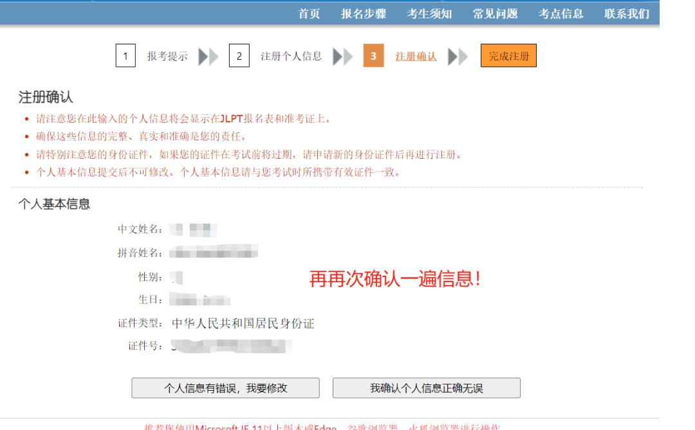Screen dimensions: 695x430
Task: Click the orange step 3 box
Action: point(373,56)
